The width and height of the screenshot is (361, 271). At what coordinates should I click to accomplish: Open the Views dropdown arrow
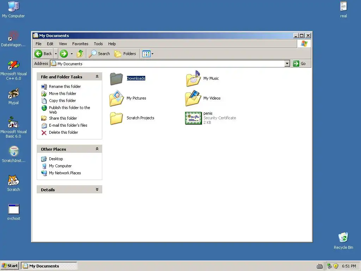point(152,54)
